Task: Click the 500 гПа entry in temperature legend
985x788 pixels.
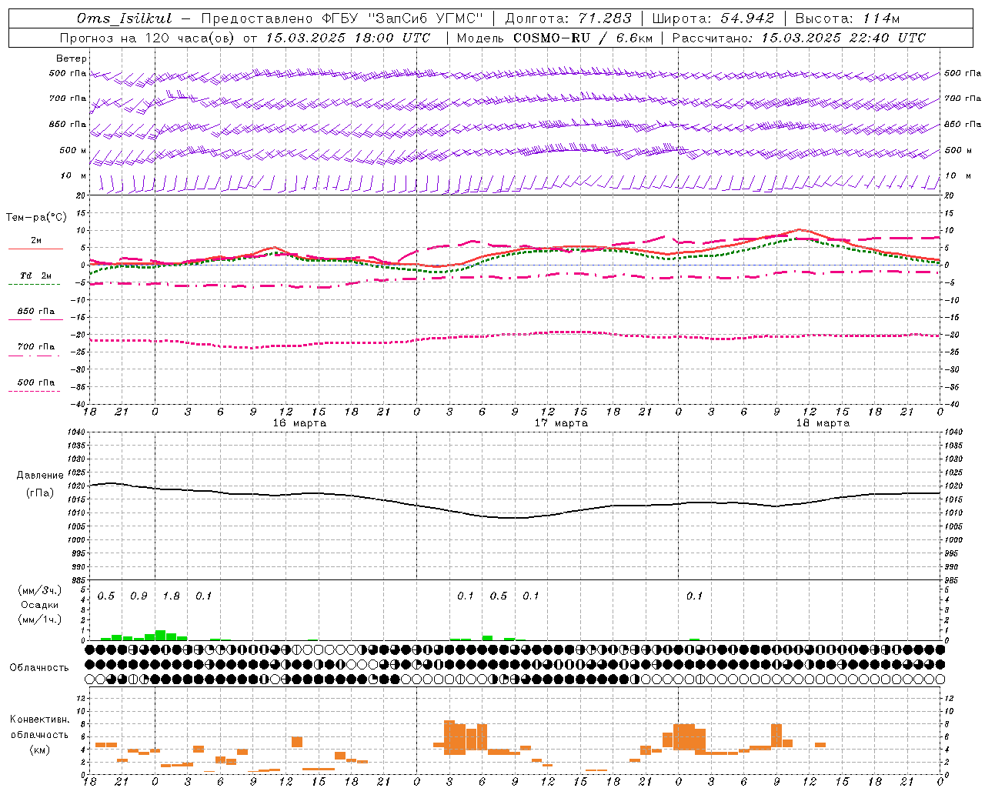Action: (36, 382)
